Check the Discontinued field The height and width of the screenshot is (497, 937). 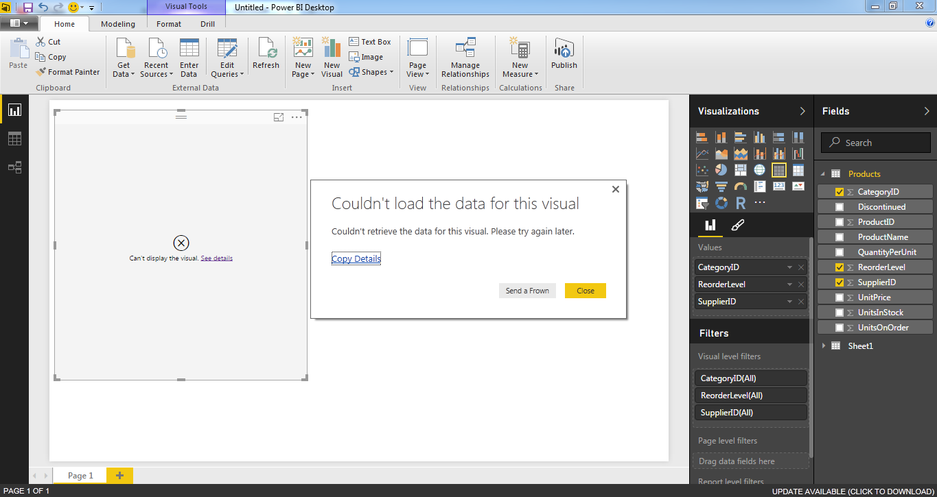coord(840,207)
